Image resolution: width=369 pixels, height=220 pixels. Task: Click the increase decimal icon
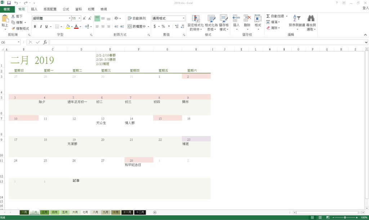point(177,26)
